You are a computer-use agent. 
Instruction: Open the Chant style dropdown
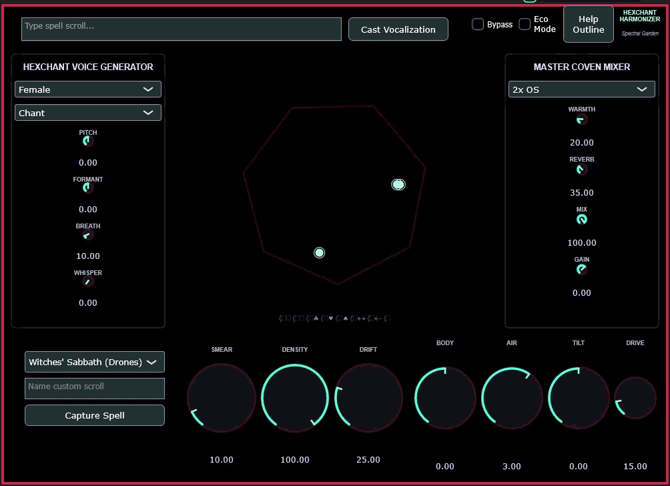coord(88,113)
